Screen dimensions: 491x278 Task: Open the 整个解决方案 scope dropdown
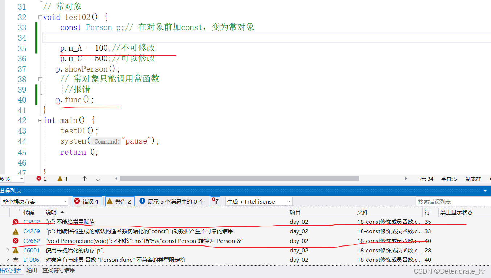click(x=34, y=201)
